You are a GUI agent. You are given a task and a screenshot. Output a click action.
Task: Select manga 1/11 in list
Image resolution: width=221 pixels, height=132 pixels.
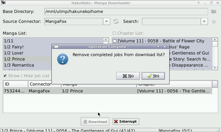pyautogui.click(x=53, y=41)
